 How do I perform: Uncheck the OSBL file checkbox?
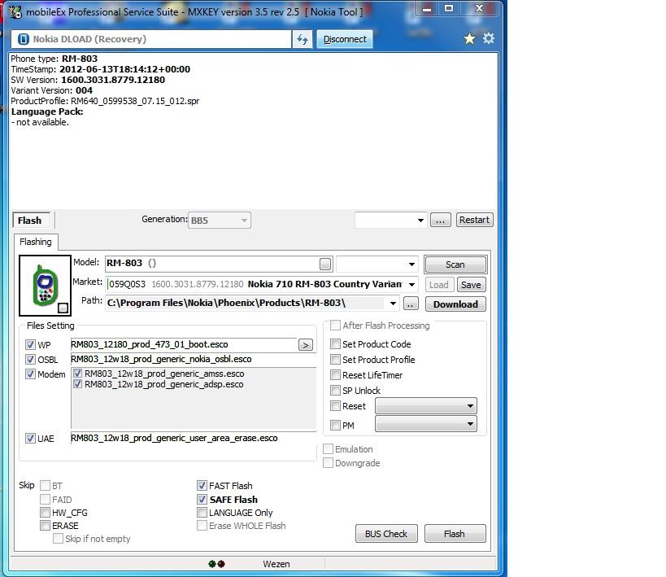[30, 360]
